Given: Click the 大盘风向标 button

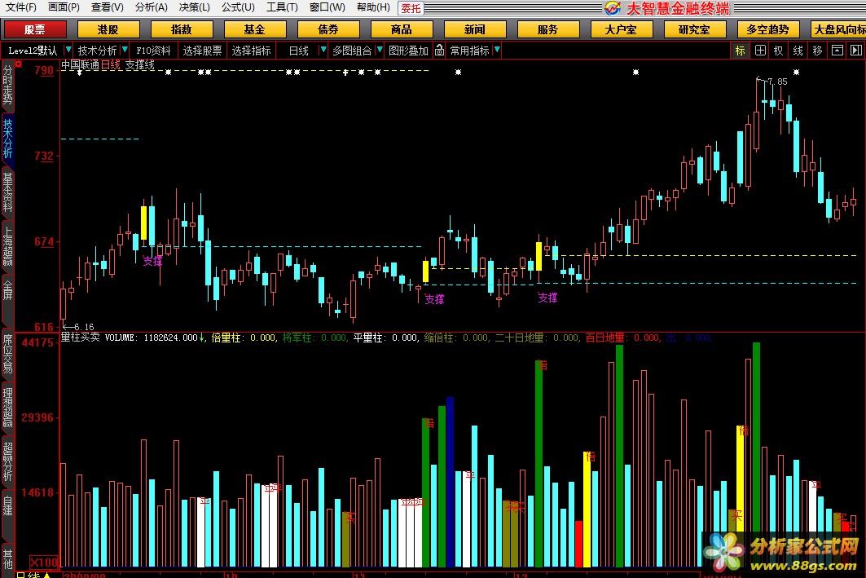Looking at the screenshot, I should point(839,29).
